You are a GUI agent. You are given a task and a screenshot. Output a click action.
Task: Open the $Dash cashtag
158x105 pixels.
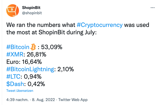(x=15, y=84)
